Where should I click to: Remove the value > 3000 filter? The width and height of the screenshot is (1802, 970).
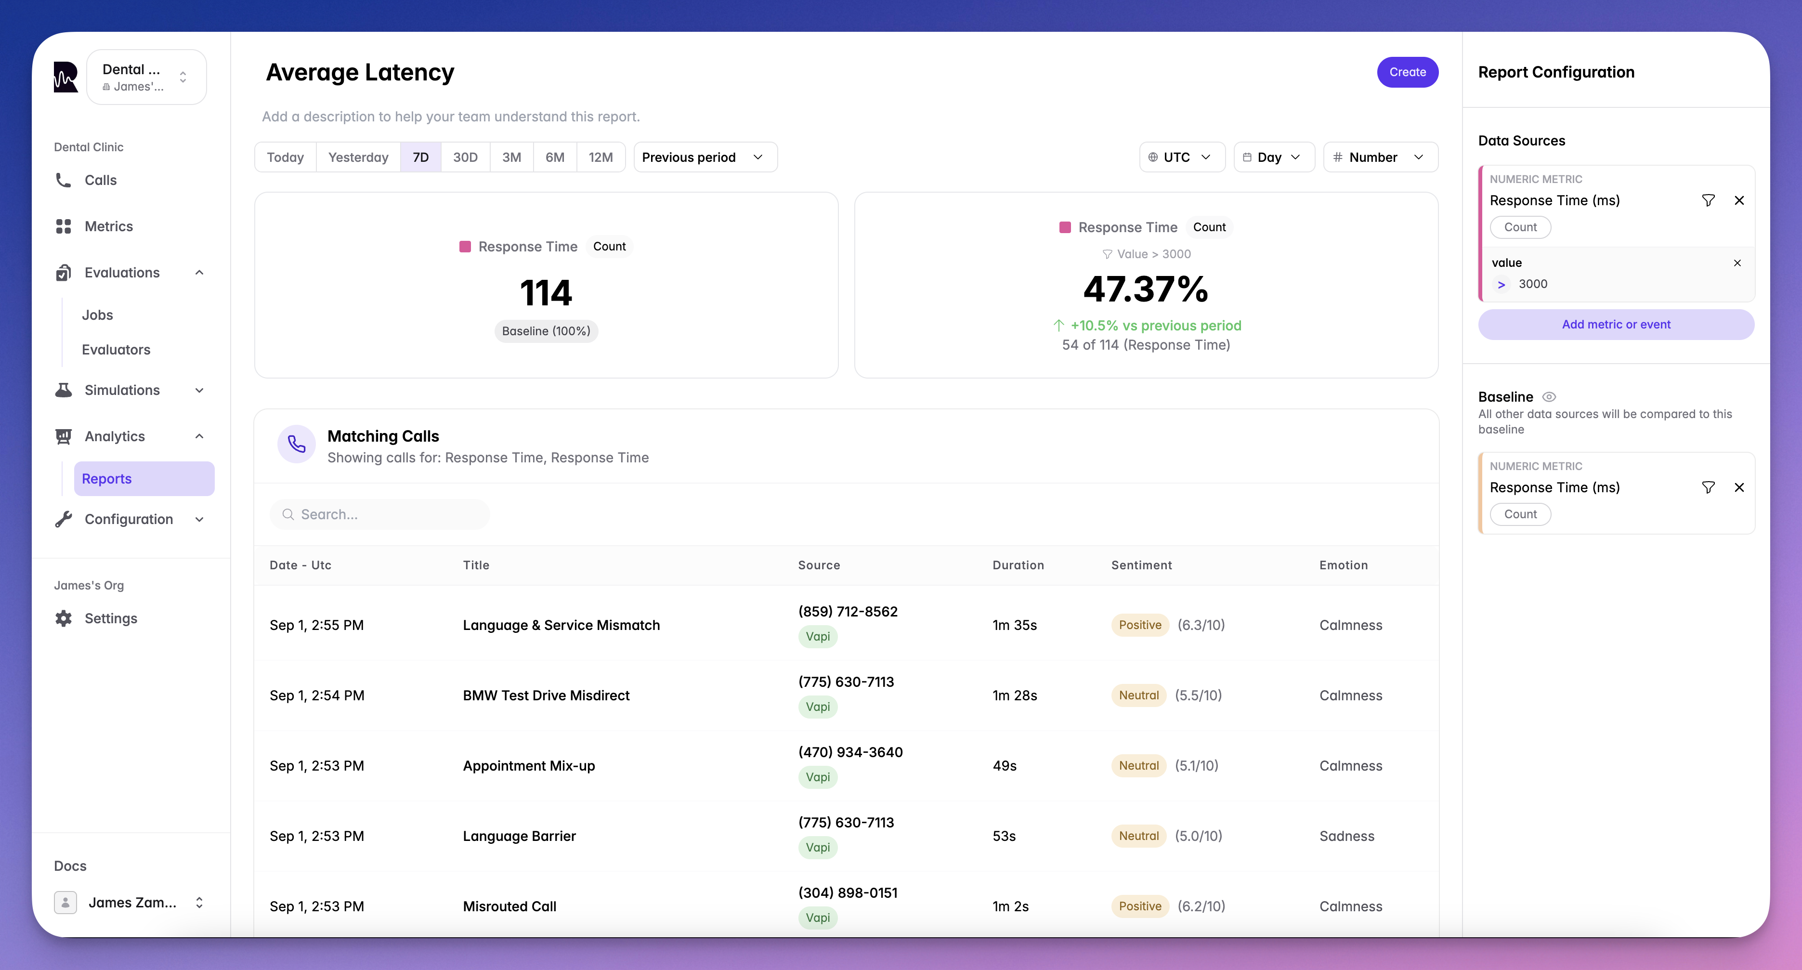click(x=1737, y=263)
